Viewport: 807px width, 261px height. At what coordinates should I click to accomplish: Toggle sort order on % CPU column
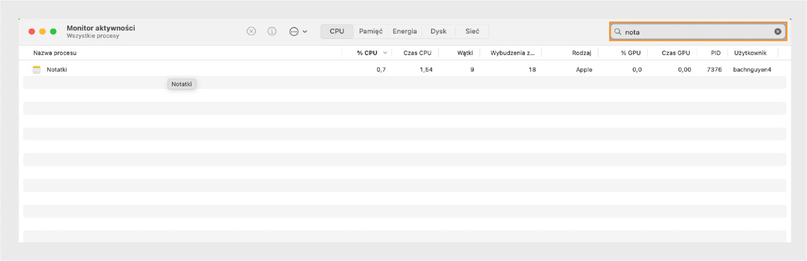[x=367, y=53]
